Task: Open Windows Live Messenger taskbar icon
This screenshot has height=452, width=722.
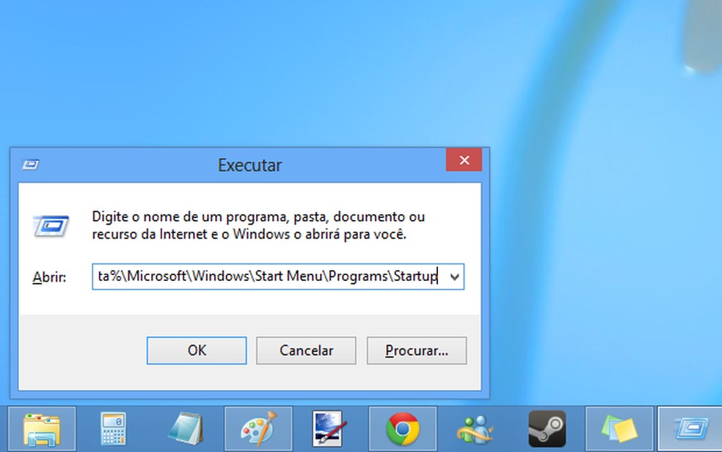Action: point(475,429)
